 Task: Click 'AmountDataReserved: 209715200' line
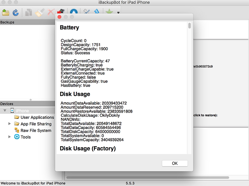coord(92,107)
